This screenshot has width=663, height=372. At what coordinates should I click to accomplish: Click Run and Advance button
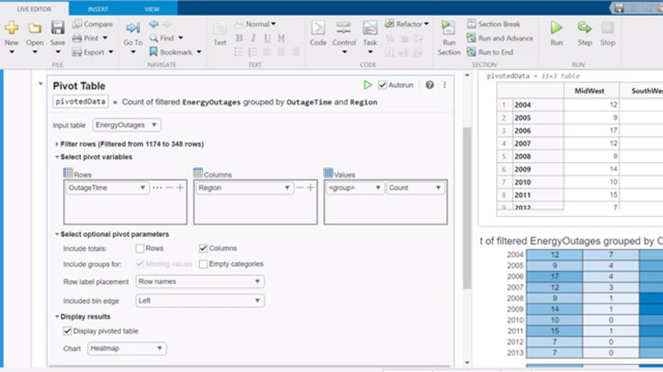pos(500,38)
